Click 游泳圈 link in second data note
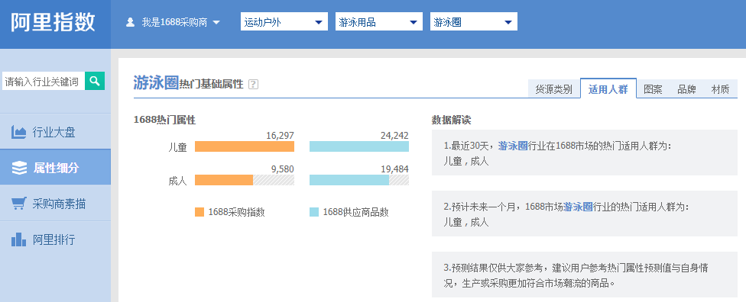Viewport: 746px width, 302px height. 578,207
